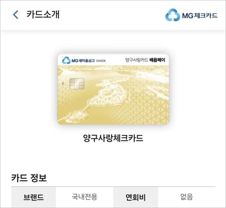Viewport: 226px width, 208px height.
Task: Click the 배꼽페이 label on card
Action: [x=157, y=60]
